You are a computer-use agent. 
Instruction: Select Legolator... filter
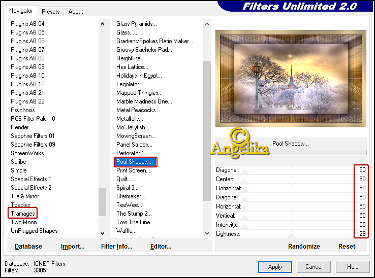tap(130, 84)
